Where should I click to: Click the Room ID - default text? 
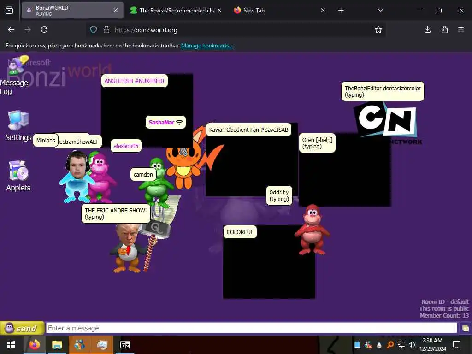[x=445, y=301]
